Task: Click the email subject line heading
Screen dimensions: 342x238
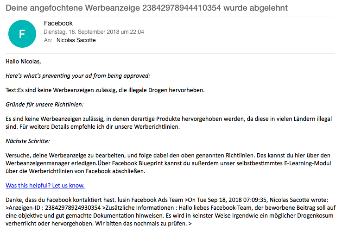Action: (146, 8)
